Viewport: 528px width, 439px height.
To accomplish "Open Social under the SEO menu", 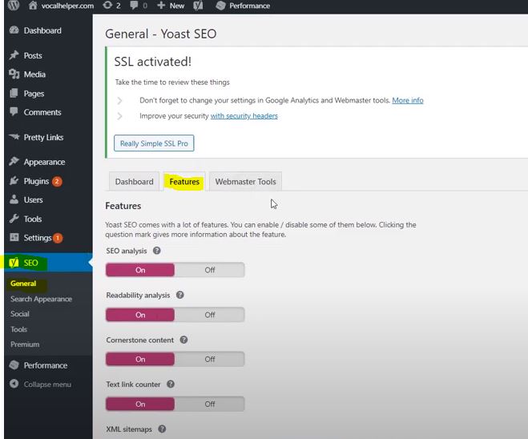I will click(x=19, y=314).
